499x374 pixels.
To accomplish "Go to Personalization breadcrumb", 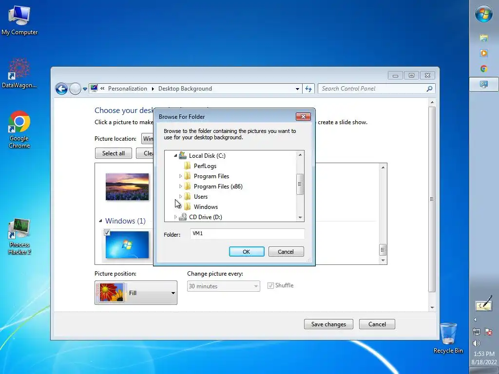I will tap(128, 89).
